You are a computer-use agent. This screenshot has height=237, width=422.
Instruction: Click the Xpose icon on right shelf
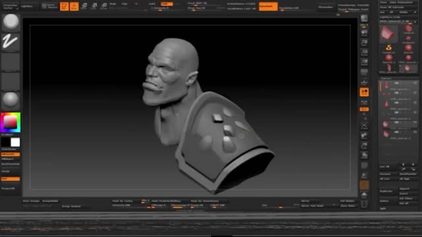point(364,204)
